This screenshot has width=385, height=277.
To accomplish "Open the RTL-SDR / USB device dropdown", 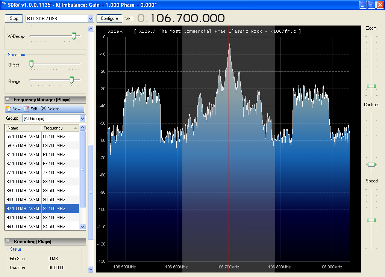I will point(90,18).
